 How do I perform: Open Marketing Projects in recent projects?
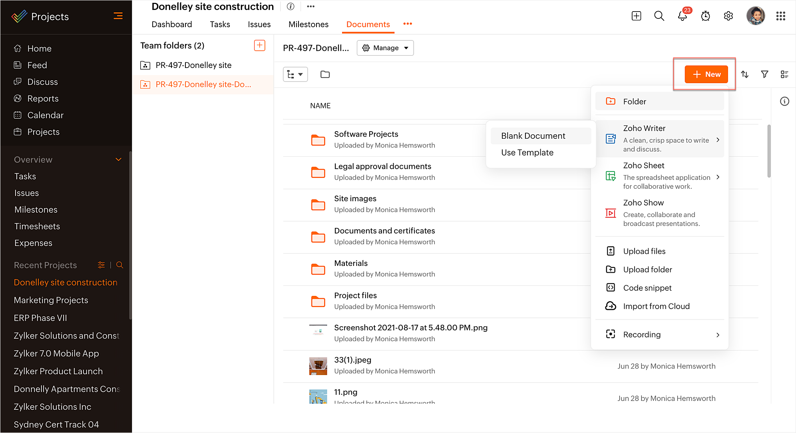[x=51, y=300]
